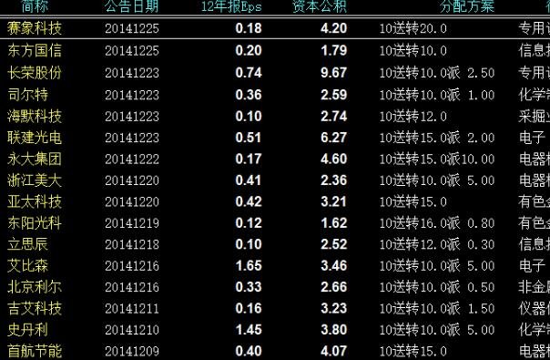The height and width of the screenshot is (360, 550).
Task: Select stock row 长荣股份
Action: point(275,73)
